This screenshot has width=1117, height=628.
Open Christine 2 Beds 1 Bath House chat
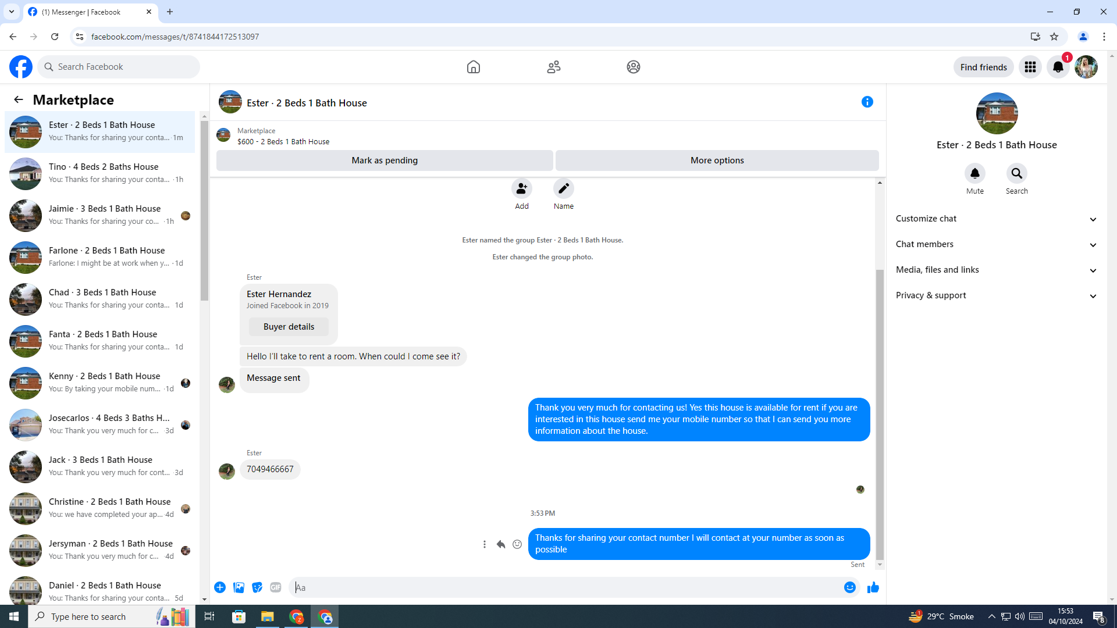coord(100,509)
